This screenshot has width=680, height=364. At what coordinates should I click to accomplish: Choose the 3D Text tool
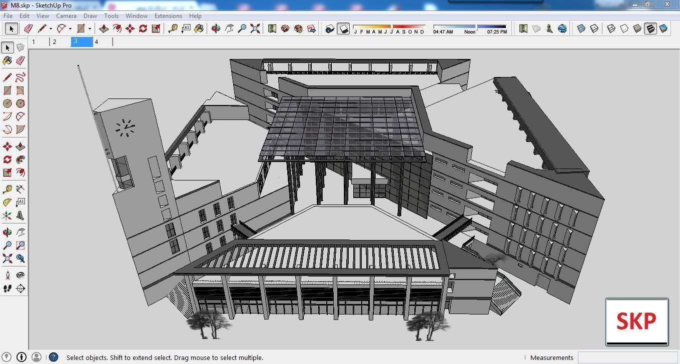[x=21, y=215]
